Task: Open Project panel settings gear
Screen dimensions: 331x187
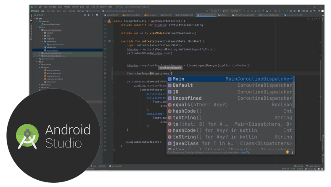Action: tap(97, 15)
